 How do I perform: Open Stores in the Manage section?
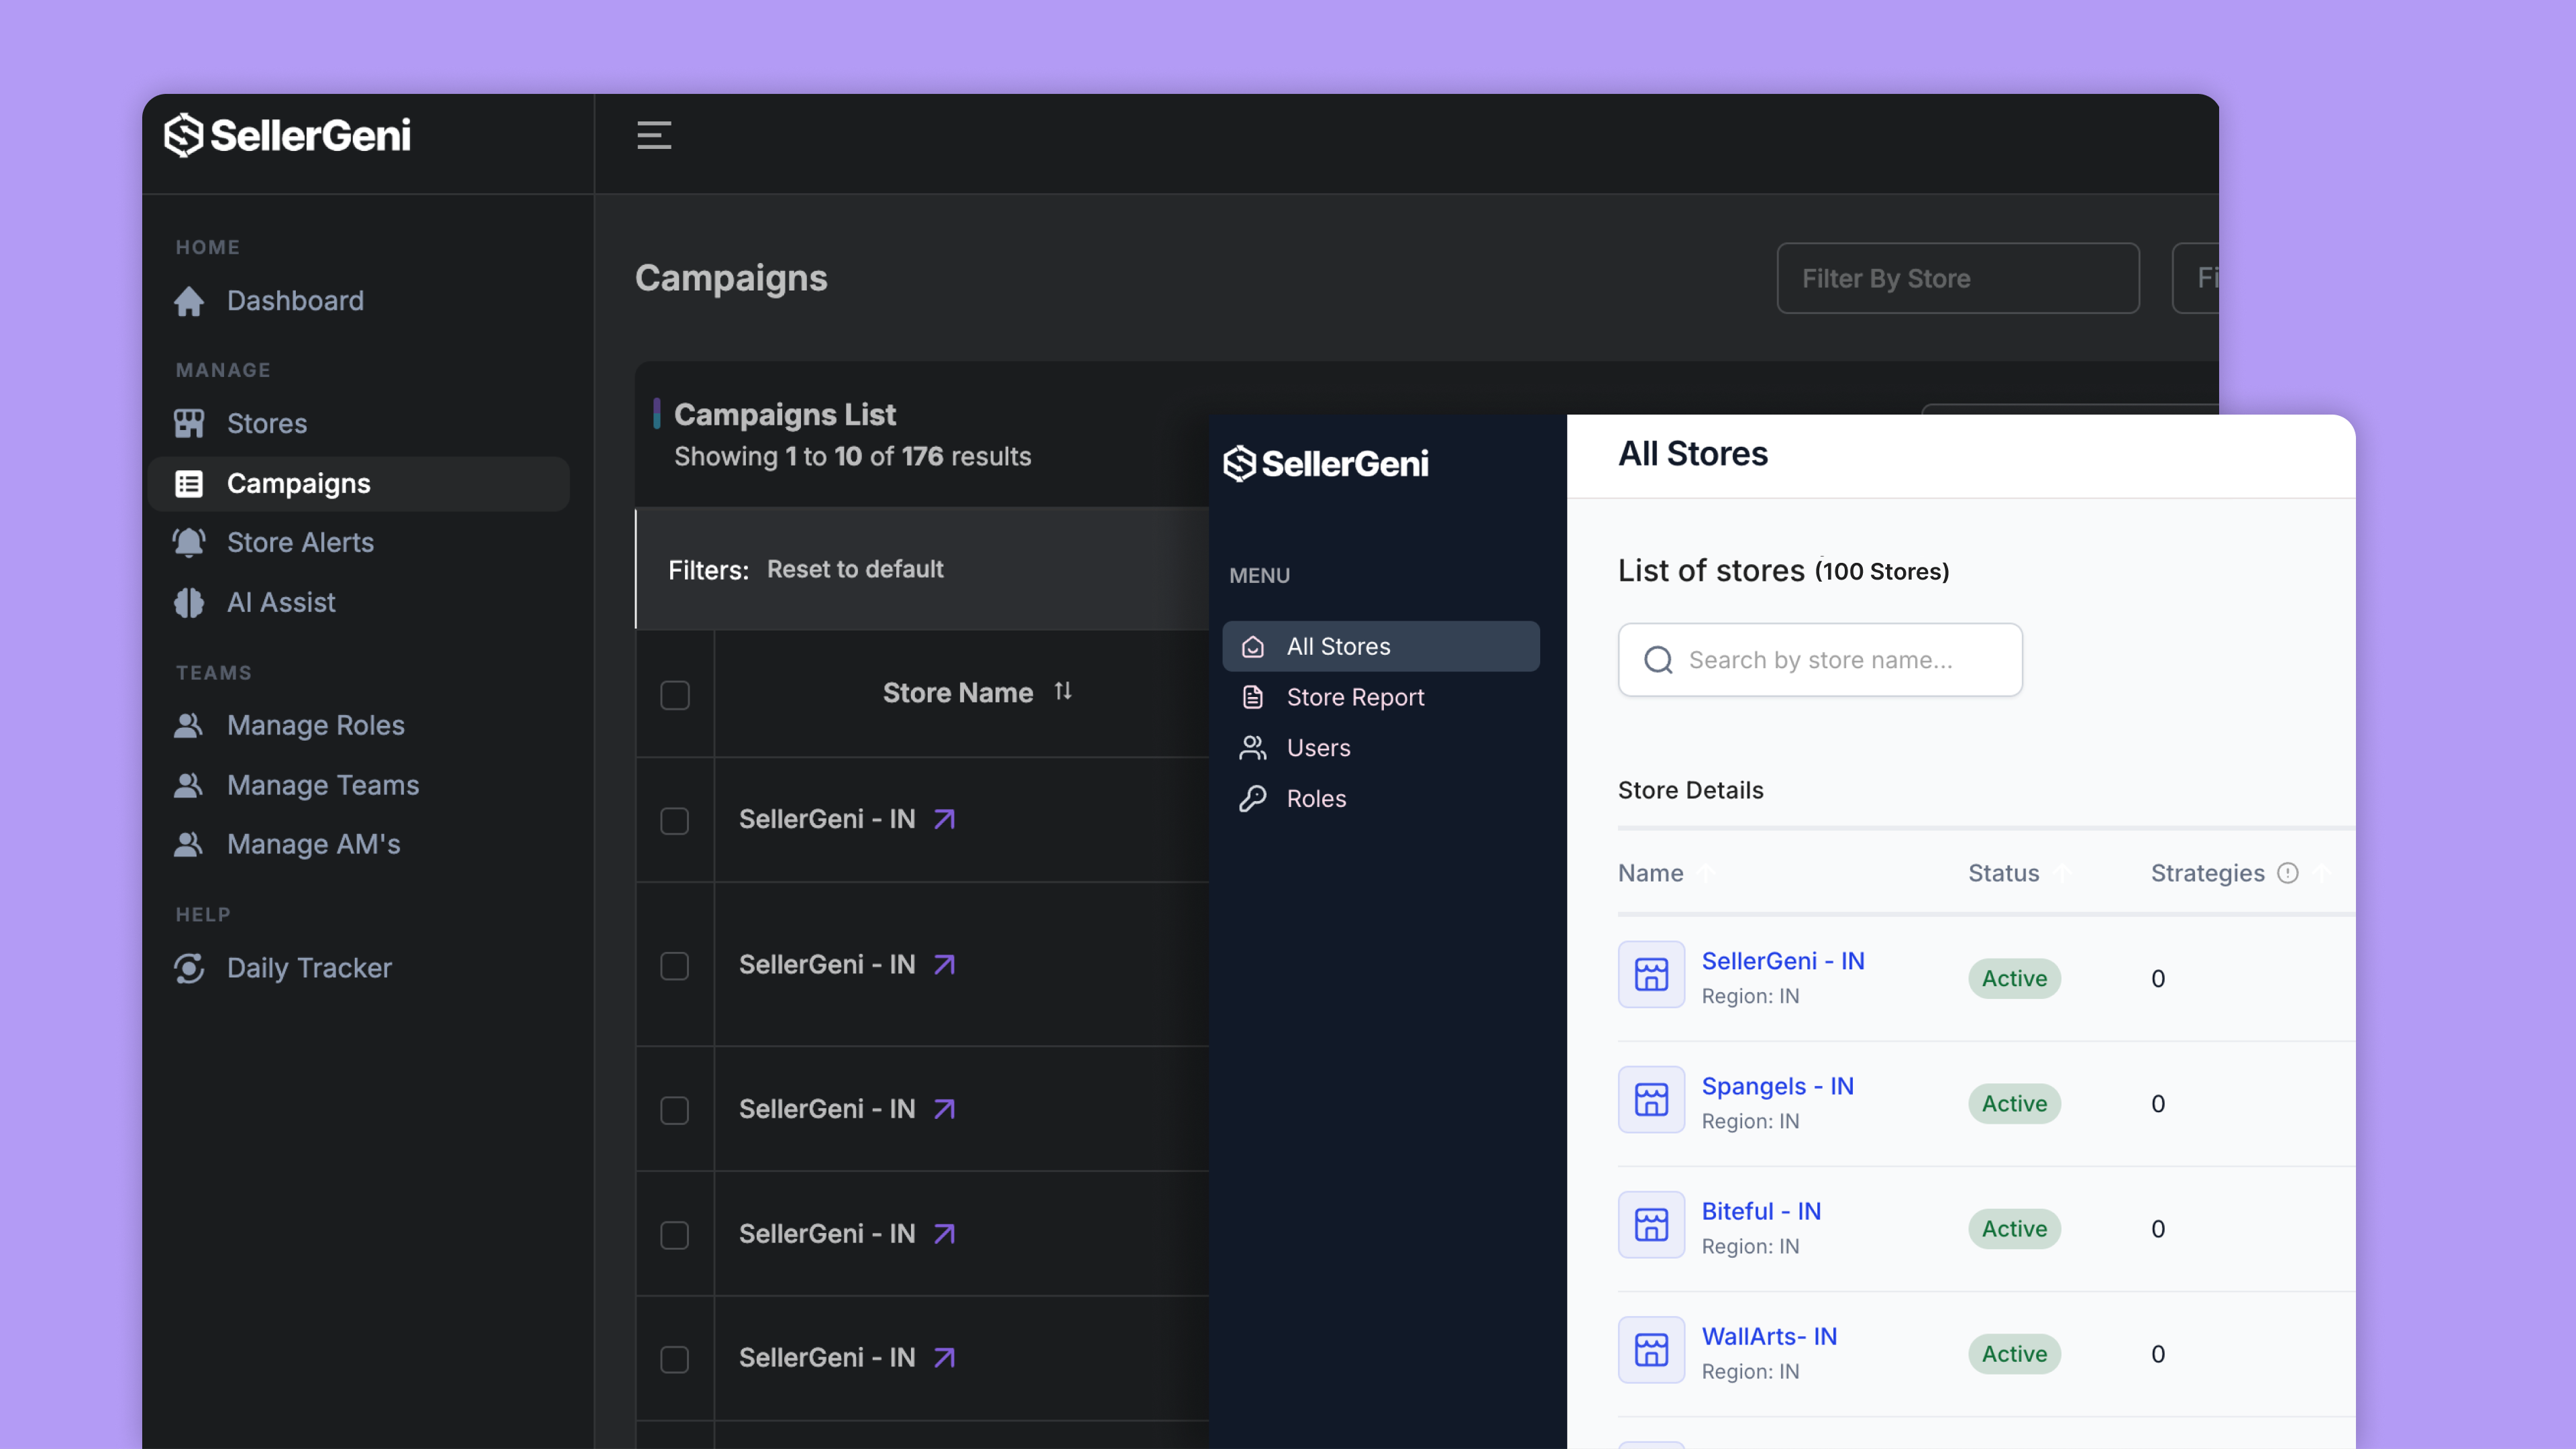266,423
